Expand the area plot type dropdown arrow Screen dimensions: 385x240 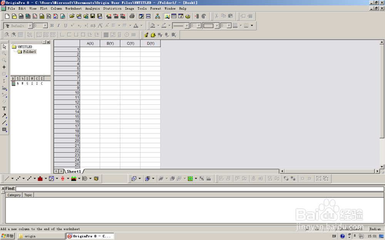pos(79,179)
